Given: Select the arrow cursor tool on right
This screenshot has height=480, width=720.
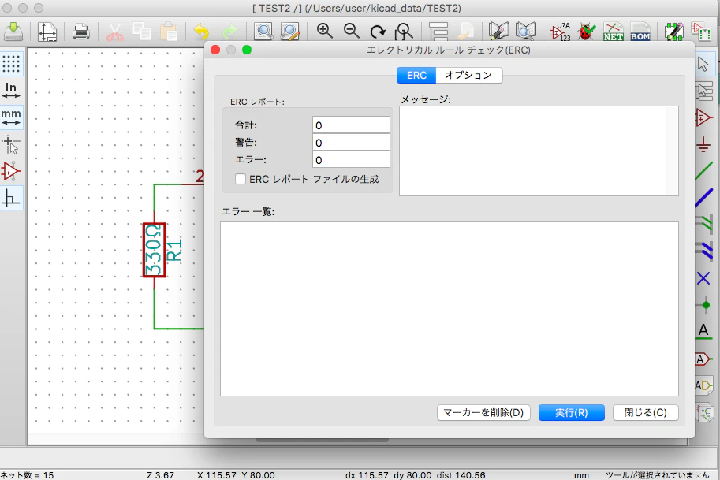Looking at the screenshot, I should [x=703, y=65].
